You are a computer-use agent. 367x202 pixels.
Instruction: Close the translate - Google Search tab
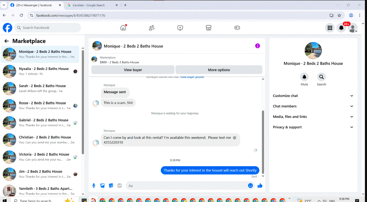[x=117, y=5]
